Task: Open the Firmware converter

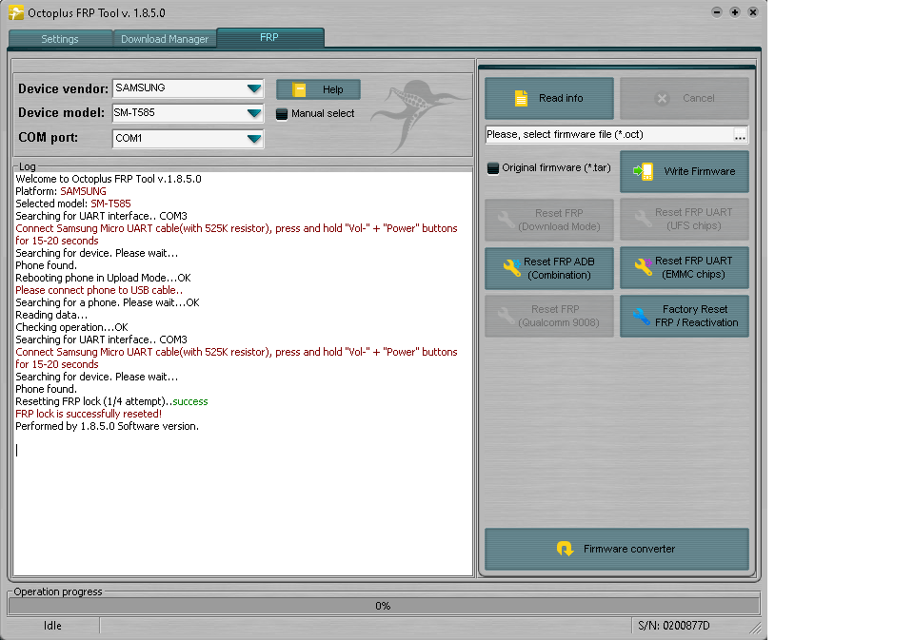Action: [x=617, y=549]
